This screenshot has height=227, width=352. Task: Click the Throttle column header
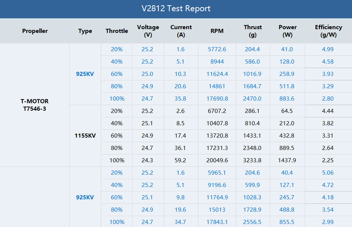(117, 31)
